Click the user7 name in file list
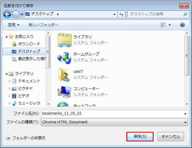 78,71
